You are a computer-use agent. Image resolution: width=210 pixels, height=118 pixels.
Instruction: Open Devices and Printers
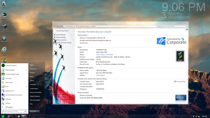tap(36, 92)
